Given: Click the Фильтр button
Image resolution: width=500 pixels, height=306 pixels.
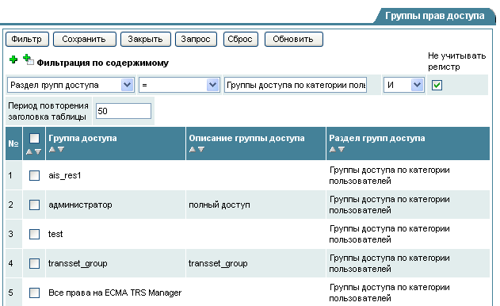Looking at the screenshot, I should click(27, 40).
